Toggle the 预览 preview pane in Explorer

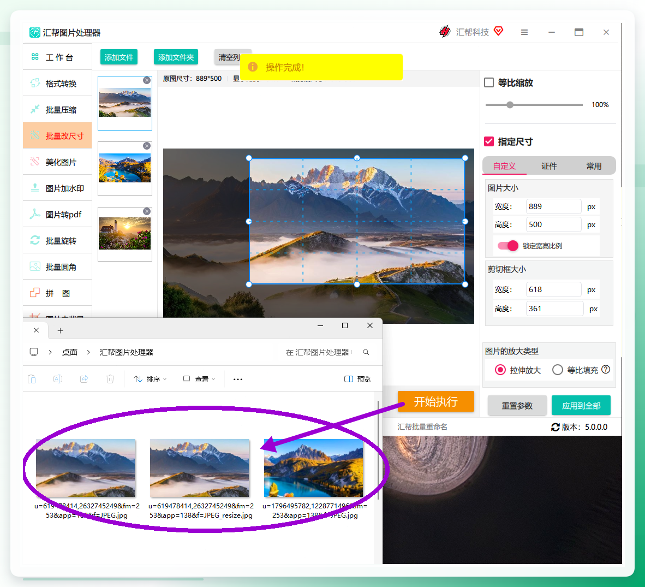357,379
